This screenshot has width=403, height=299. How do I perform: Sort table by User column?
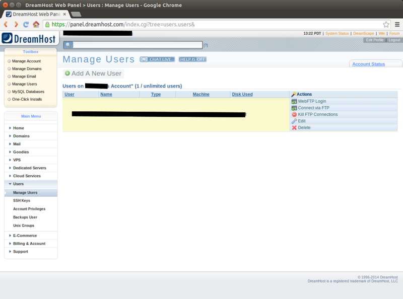click(x=70, y=94)
